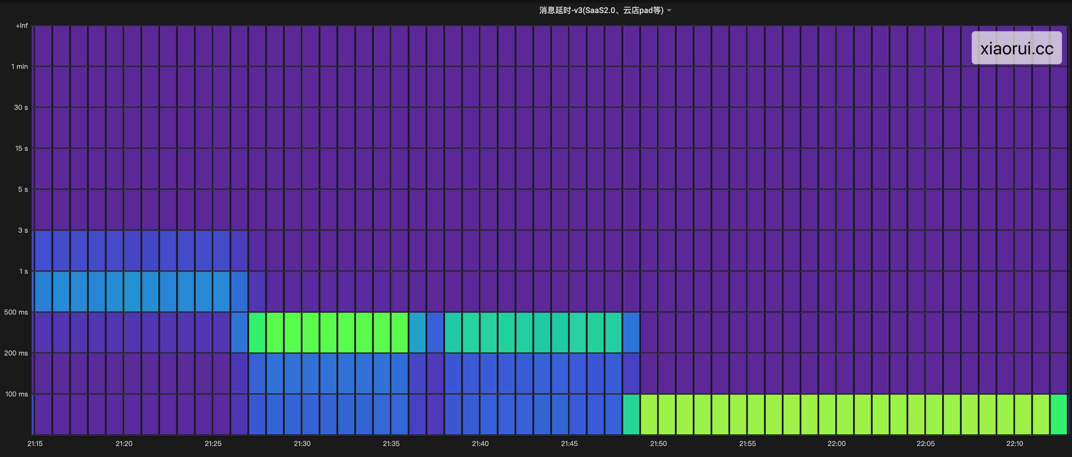Click the +Inf y-axis label

pos(22,26)
